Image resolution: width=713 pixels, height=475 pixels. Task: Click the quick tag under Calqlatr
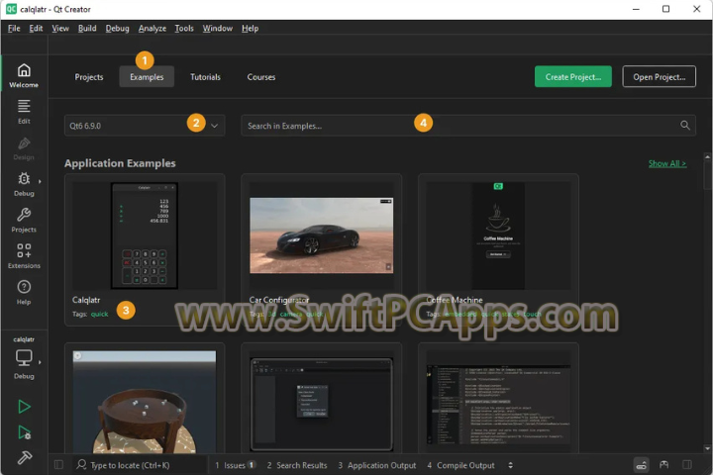99,314
